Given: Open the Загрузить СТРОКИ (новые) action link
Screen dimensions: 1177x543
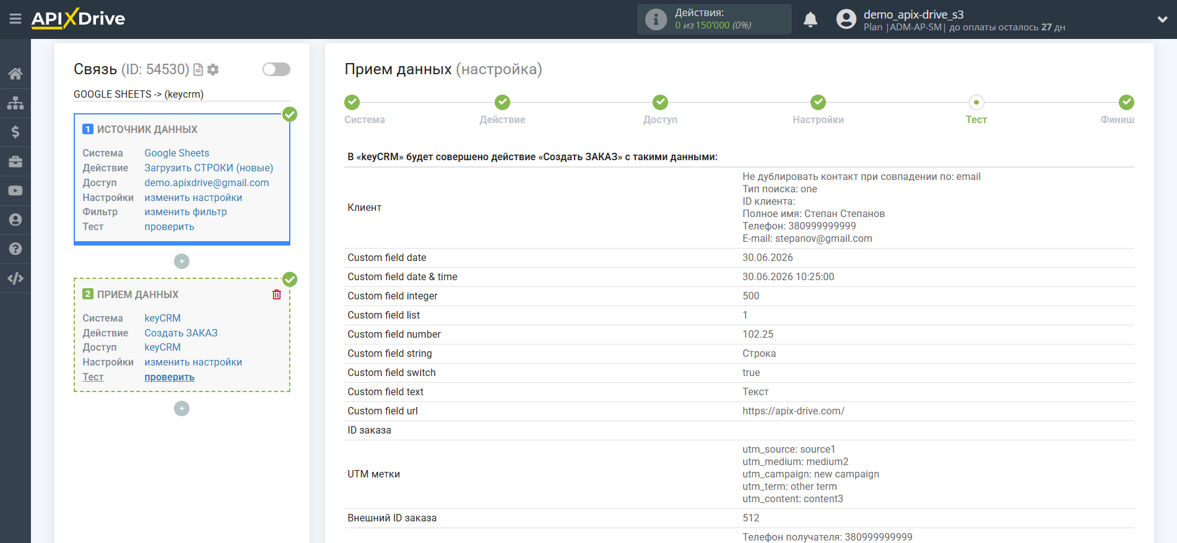Looking at the screenshot, I should pos(209,168).
